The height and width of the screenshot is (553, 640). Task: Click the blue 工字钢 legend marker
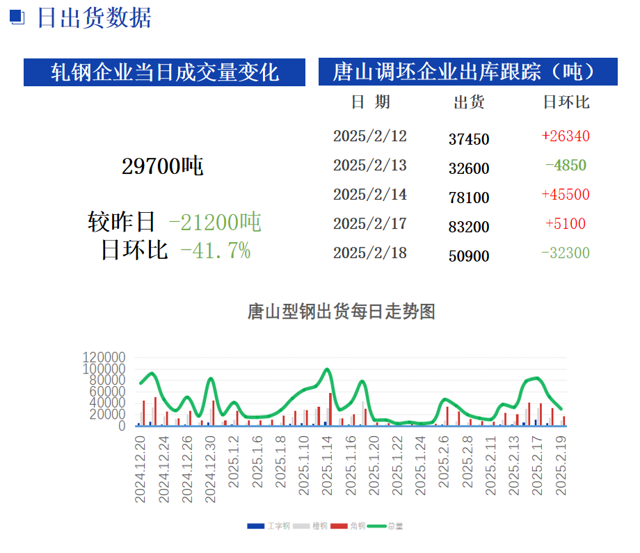click(x=255, y=526)
